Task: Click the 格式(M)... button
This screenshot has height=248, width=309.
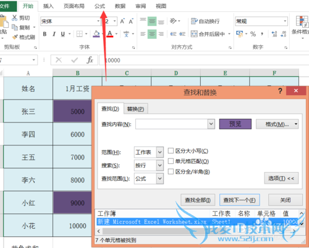Action: (277, 124)
